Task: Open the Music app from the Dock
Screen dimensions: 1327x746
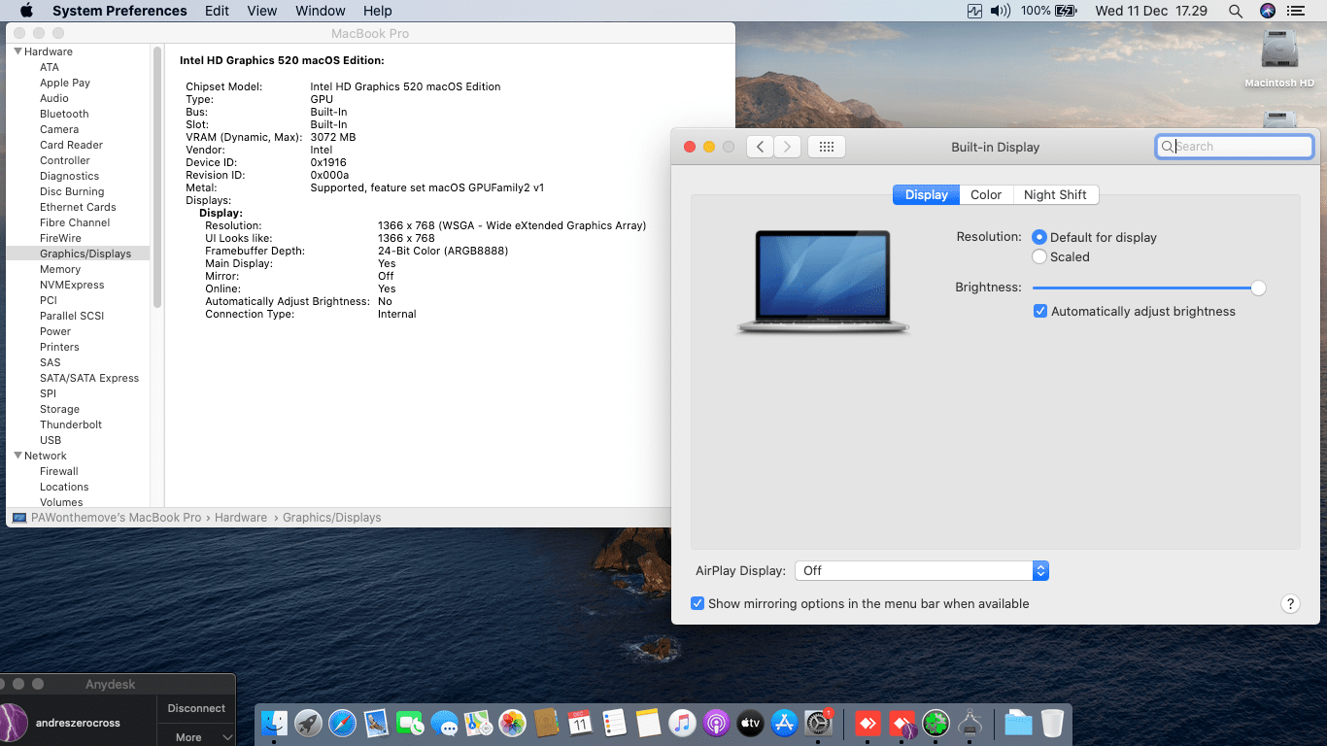Action: 682,723
